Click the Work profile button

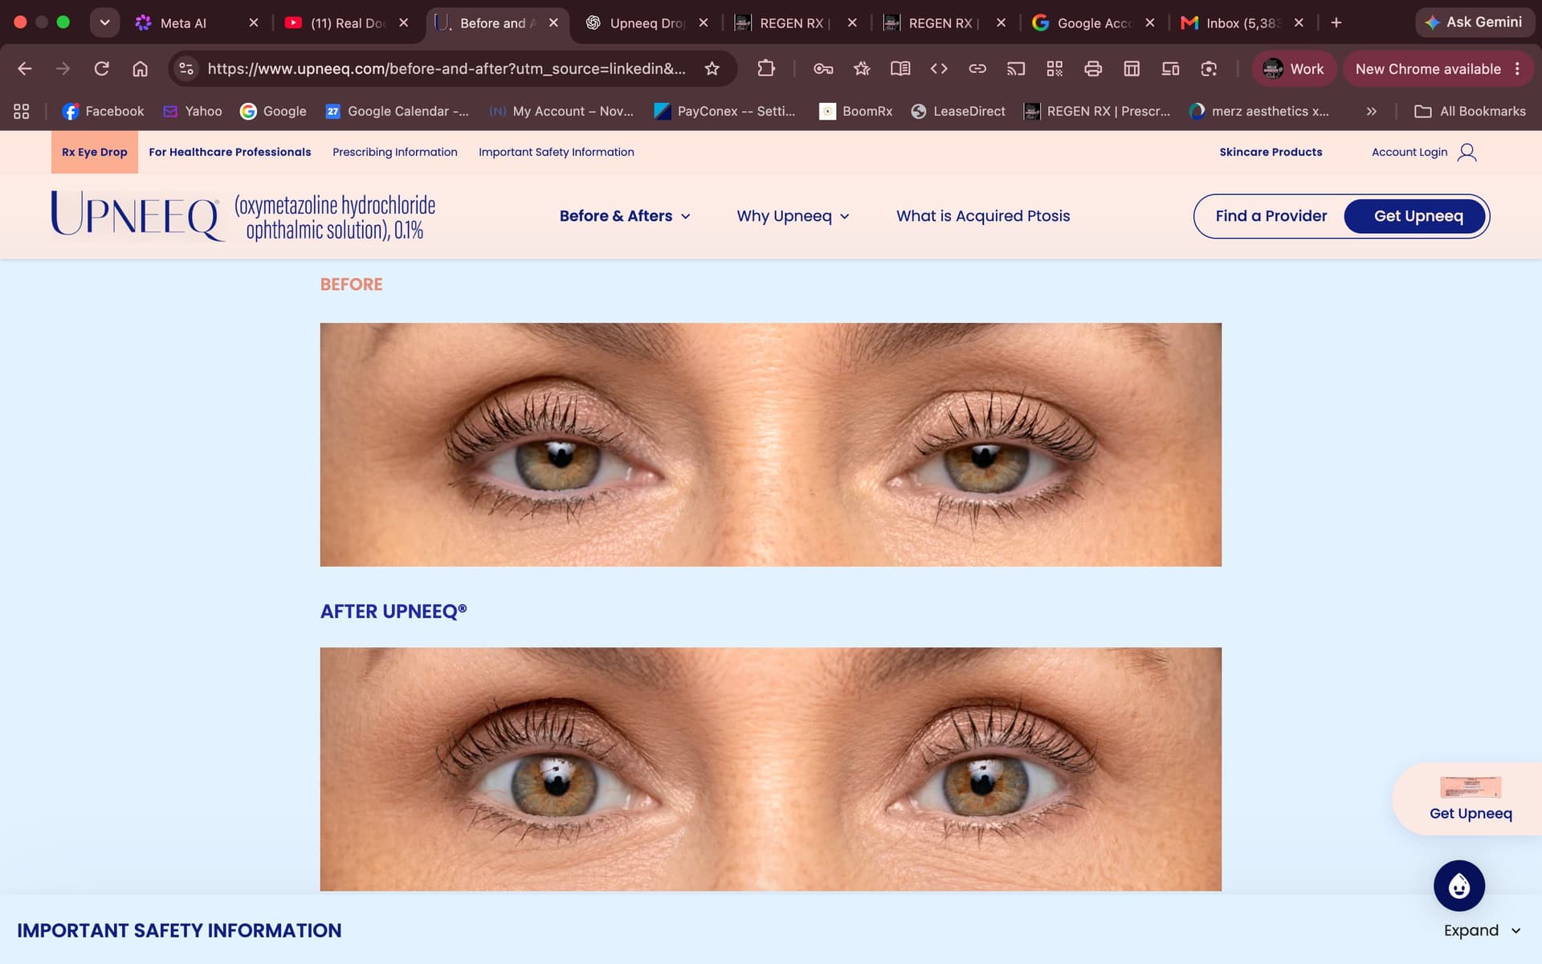tap(1293, 69)
